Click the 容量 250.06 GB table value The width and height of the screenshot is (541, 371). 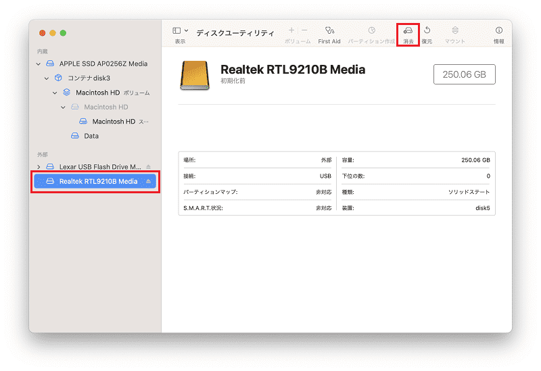pyautogui.click(x=475, y=160)
